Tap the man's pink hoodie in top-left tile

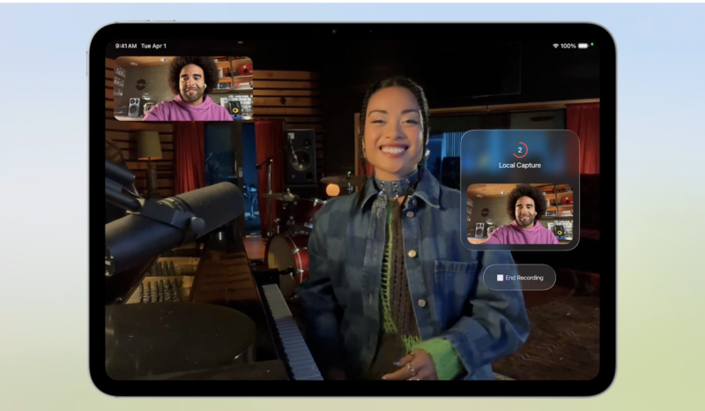tap(187, 111)
